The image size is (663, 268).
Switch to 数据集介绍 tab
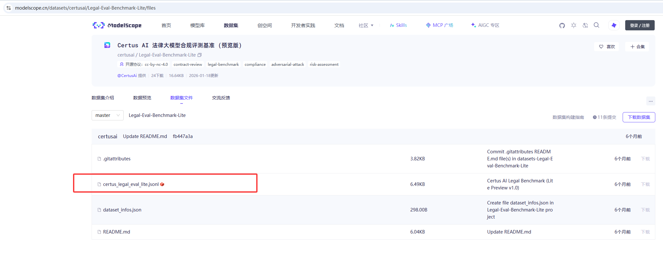click(x=103, y=98)
